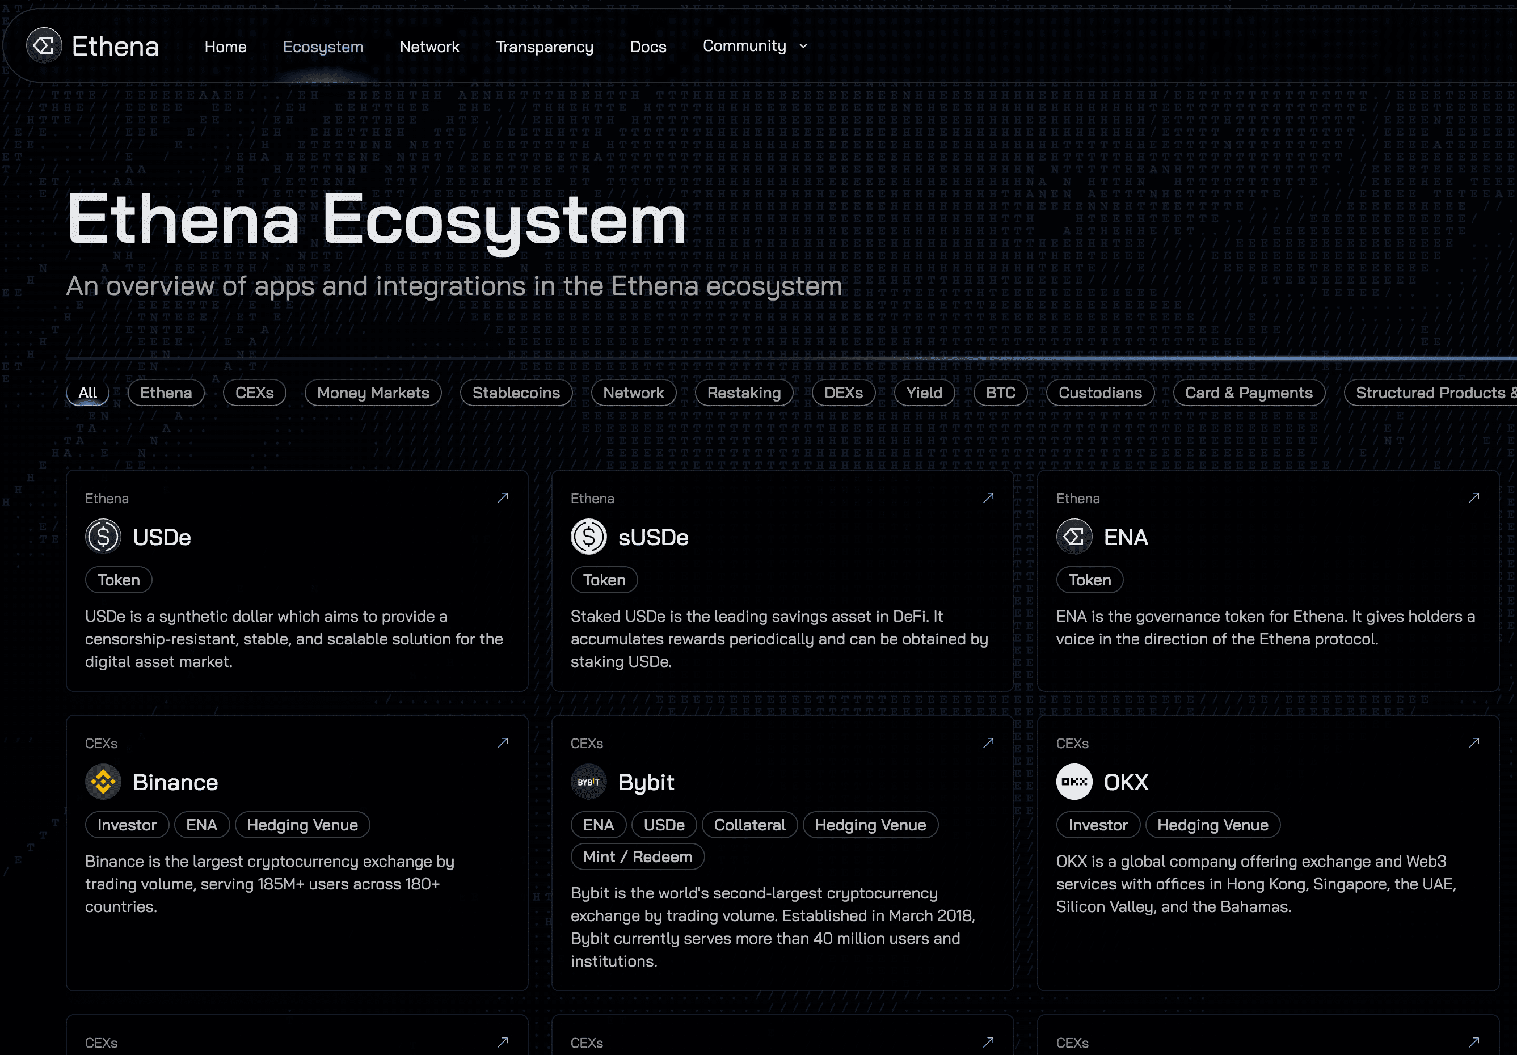Go to Home in navigation
1517x1055 pixels.
[x=225, y=47]
